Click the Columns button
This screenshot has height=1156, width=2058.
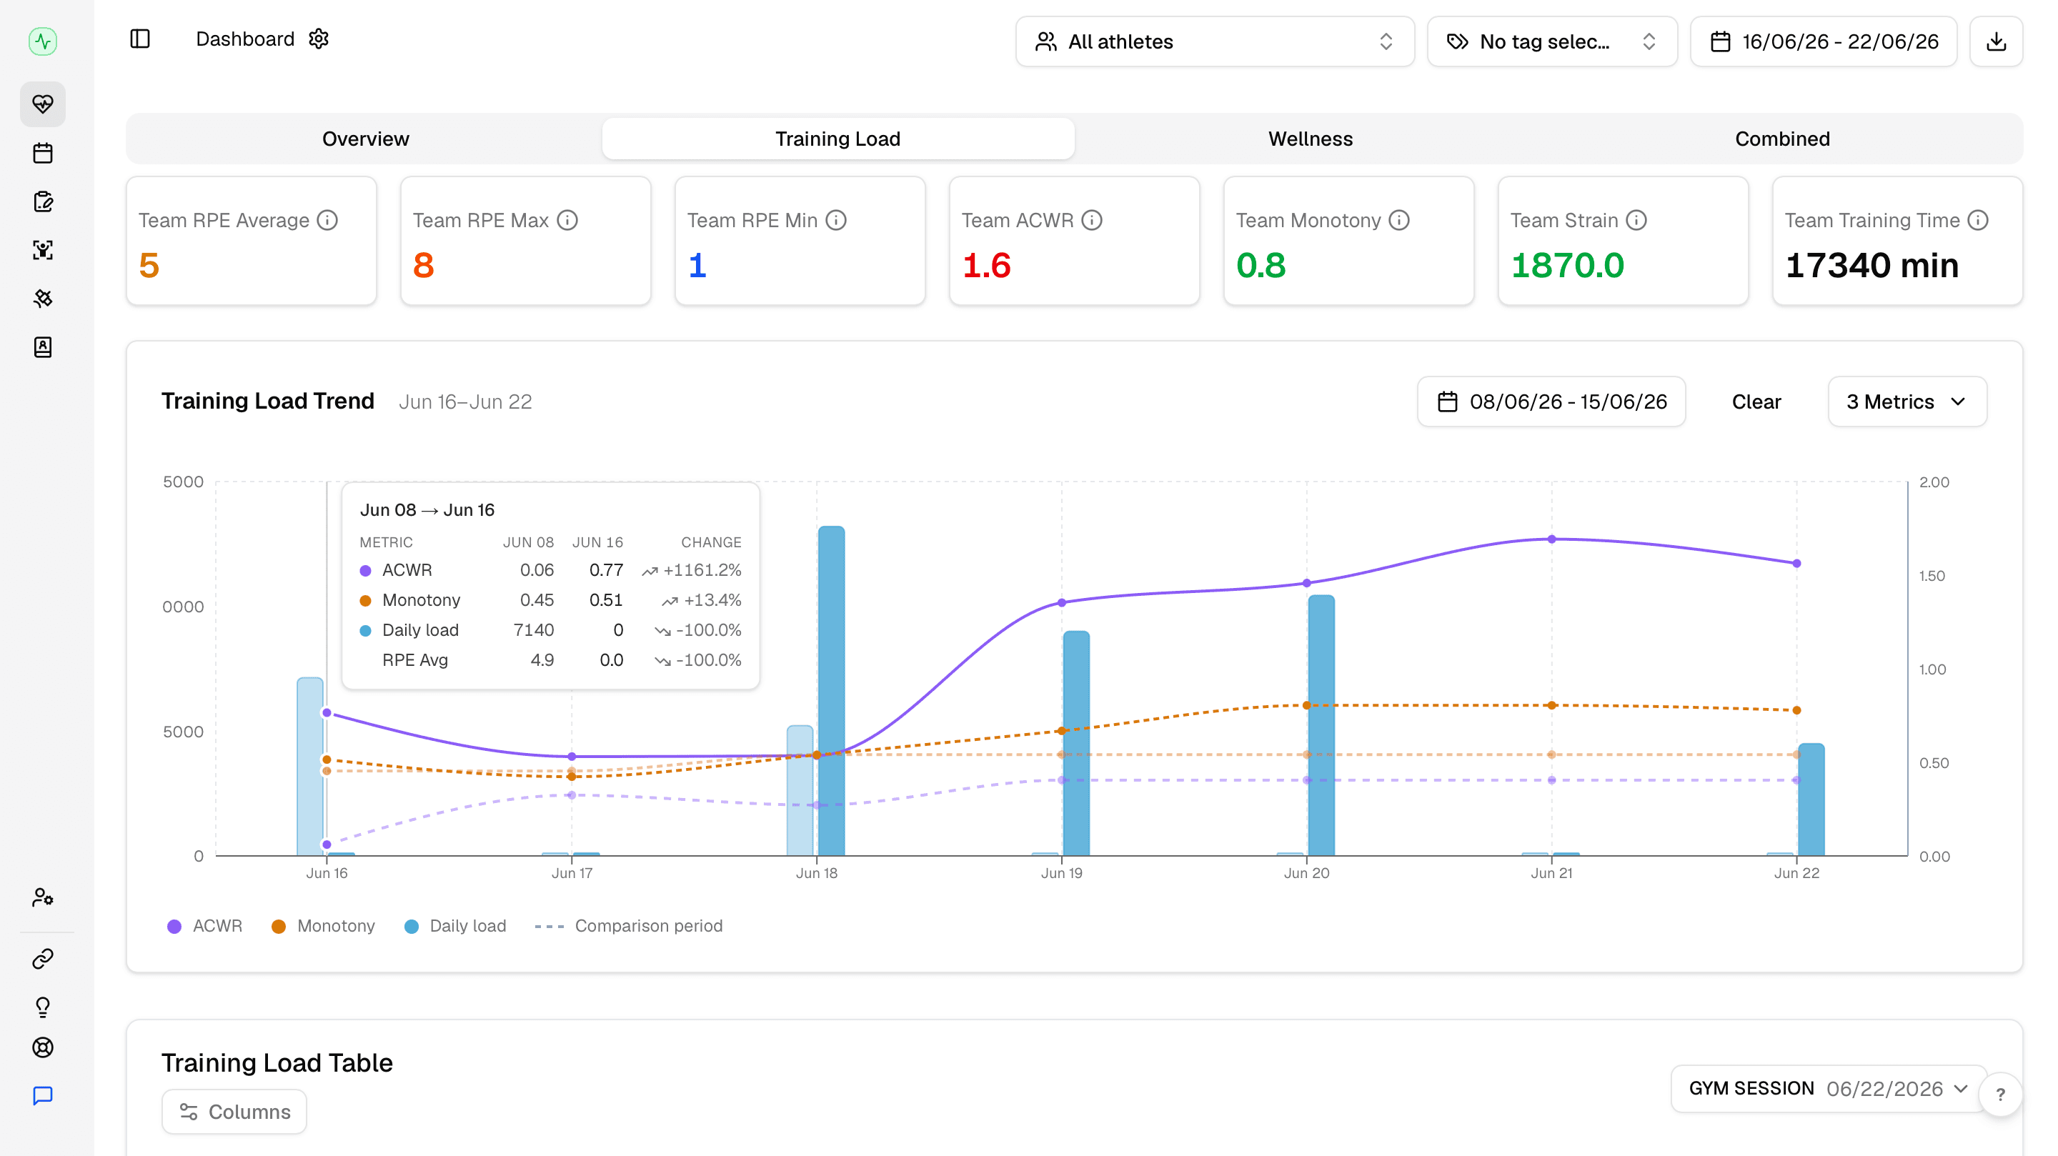(x=234, y=1112)
